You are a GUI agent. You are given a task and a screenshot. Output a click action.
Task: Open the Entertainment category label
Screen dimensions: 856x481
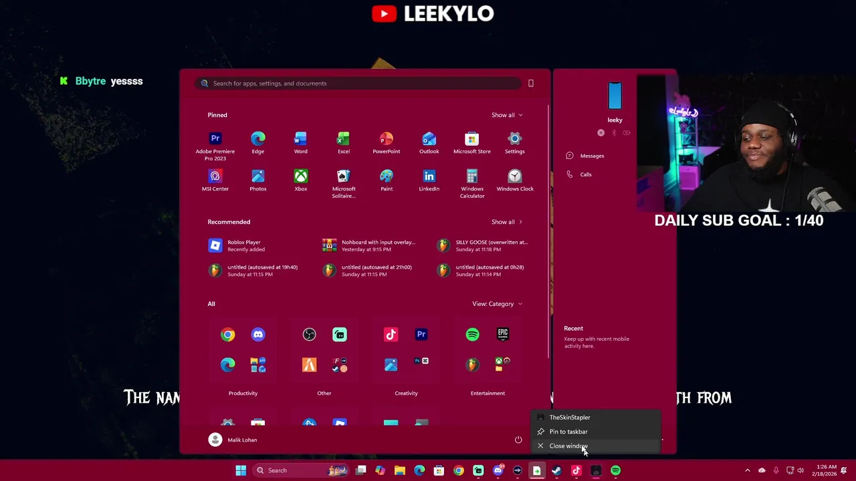coord(488,393)
